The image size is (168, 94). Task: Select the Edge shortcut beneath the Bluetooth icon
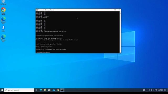click(x=3, y=38)
